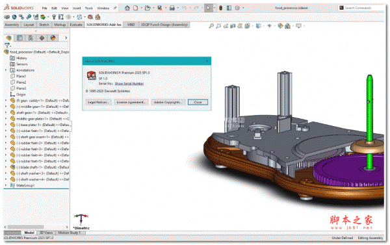Click the Adobe Copyrights button

[168, 102]
